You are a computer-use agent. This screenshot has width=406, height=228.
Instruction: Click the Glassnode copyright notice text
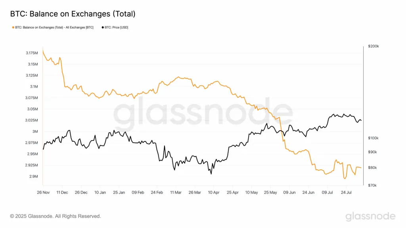tap(56, 216)
